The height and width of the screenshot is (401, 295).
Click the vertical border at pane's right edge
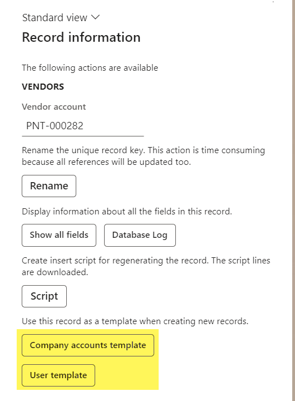(x=293, y=200)
